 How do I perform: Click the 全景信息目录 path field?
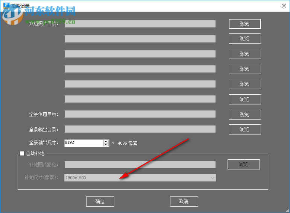(x=140, y=114)
